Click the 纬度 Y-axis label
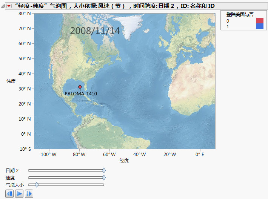The height and width of the screenshot is (199, 268). click(x=11, y=81)
